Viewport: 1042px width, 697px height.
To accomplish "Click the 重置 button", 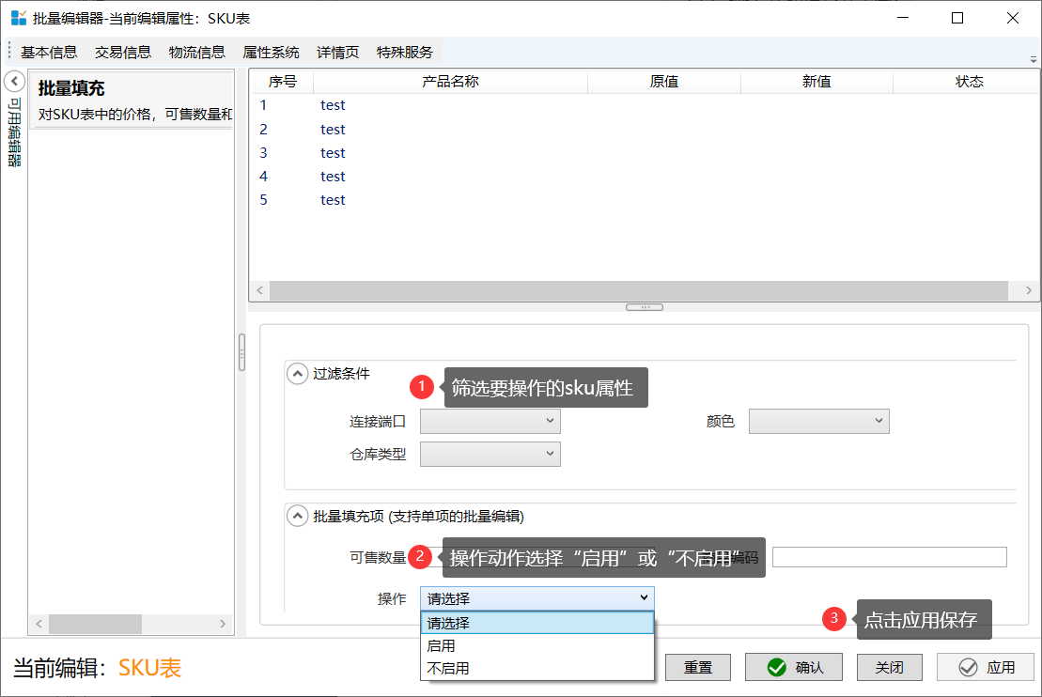I will [x=698, y=667].
